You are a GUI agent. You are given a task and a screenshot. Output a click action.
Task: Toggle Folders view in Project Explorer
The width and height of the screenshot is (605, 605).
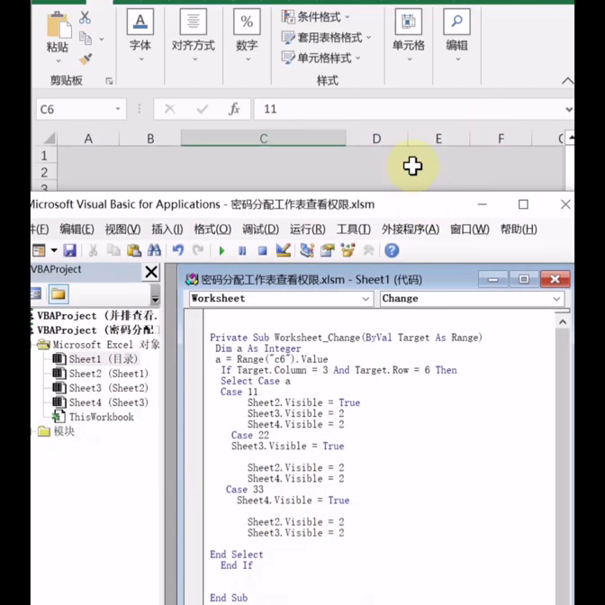(x=59, y=294)
